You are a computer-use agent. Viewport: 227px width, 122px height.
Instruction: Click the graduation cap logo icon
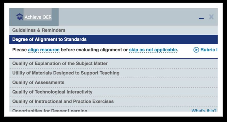(x=20, y=17)
